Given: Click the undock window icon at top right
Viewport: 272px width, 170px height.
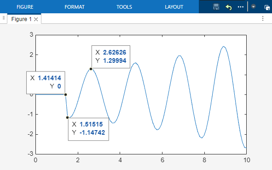Looking at the screenshot, I should (267, 7).
